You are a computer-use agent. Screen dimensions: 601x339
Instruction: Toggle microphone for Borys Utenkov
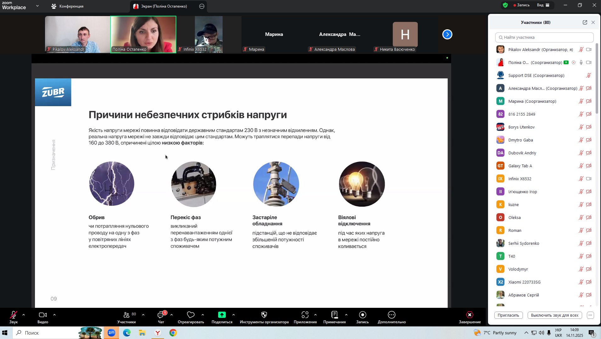(581, 127)
